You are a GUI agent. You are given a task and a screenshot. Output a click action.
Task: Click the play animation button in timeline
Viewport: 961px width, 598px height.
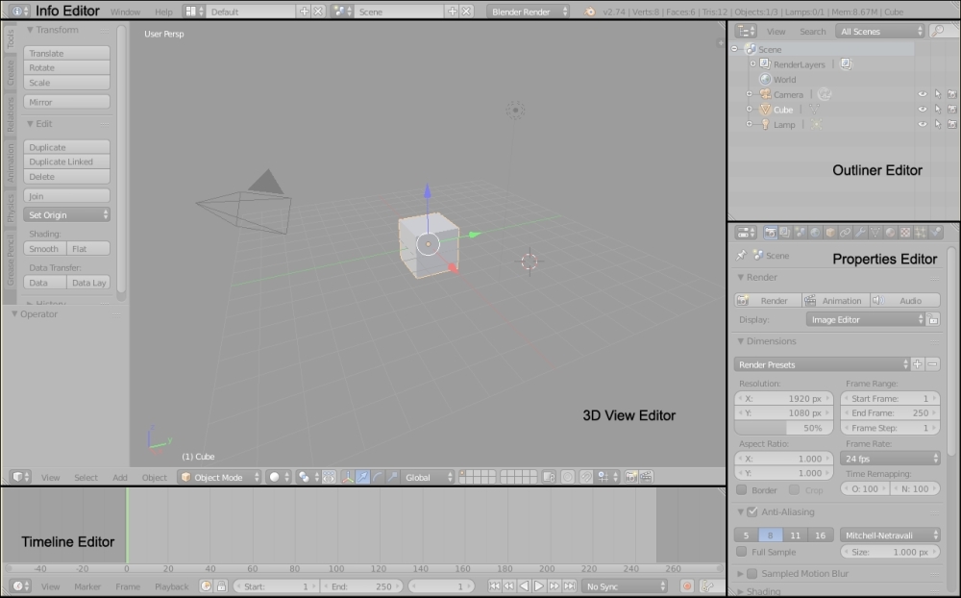(x=539, y=586)
